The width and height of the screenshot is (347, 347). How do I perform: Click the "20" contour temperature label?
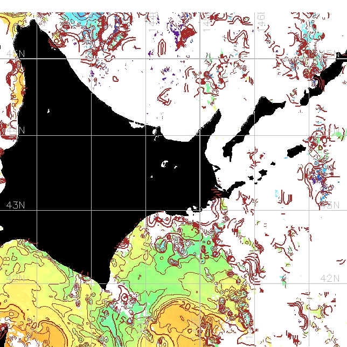click(x=185, y=306)
